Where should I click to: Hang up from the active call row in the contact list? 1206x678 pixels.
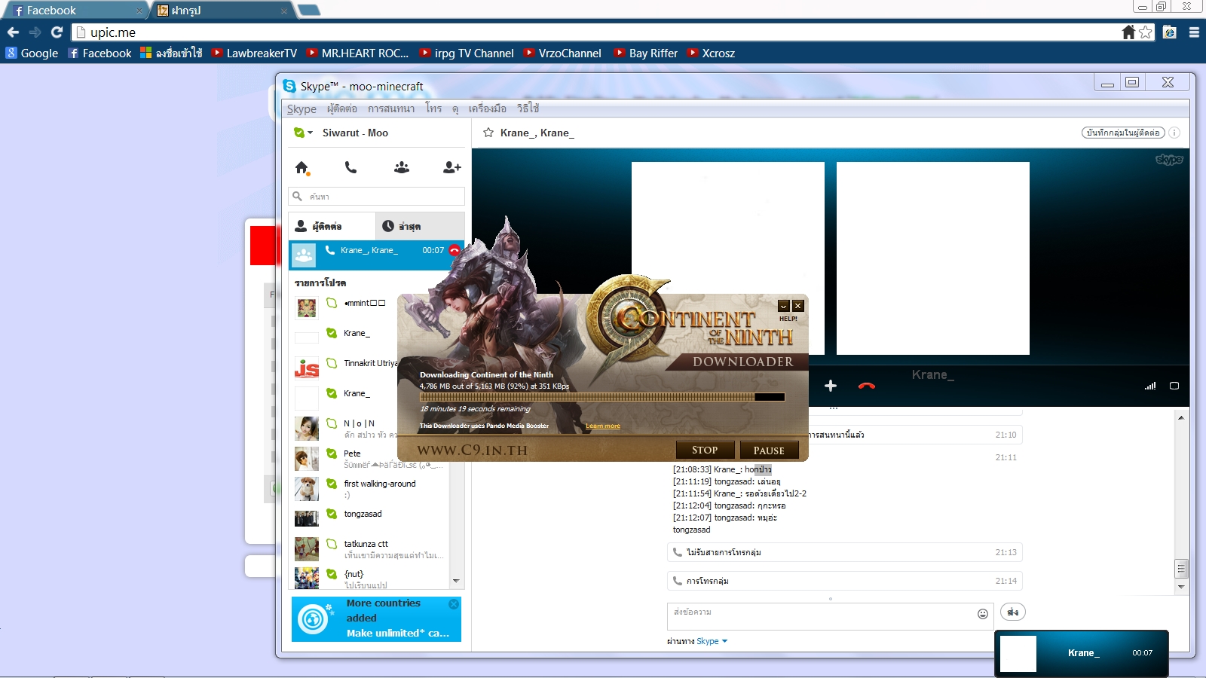(454, 250)
